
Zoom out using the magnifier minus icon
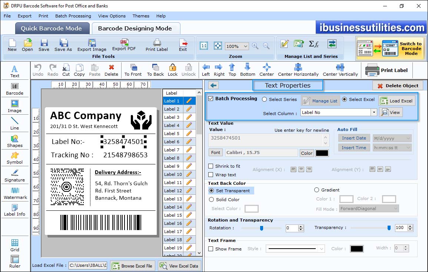point(266,46)
